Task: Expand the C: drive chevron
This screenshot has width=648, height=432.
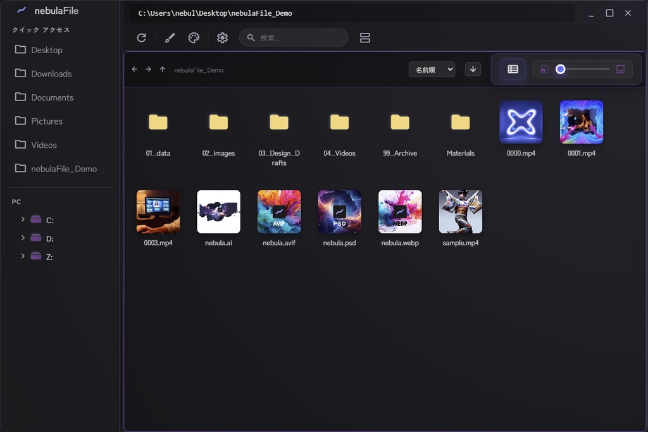Action: (23, 219)
